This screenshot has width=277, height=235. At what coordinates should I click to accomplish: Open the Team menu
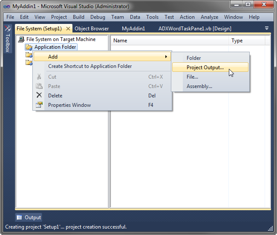(x=118, y=17)
